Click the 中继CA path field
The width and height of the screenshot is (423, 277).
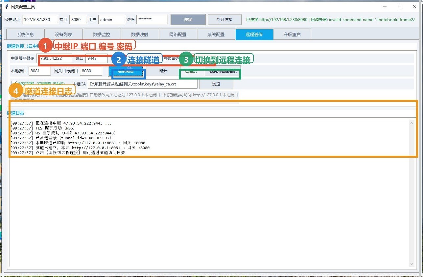pos(143,84)
